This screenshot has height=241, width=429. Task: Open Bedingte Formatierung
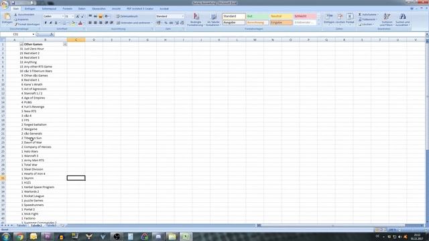pos(196,19)
